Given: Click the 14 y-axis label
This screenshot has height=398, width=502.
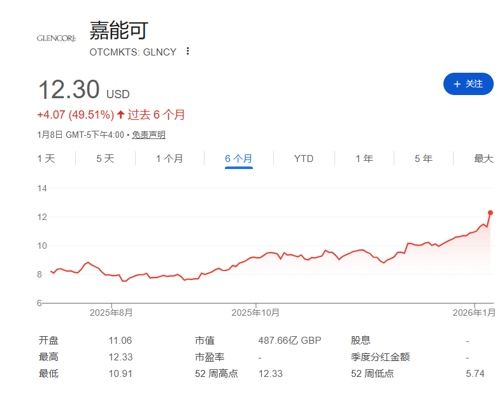Looking at the screenshot, I should coord(42,188).
